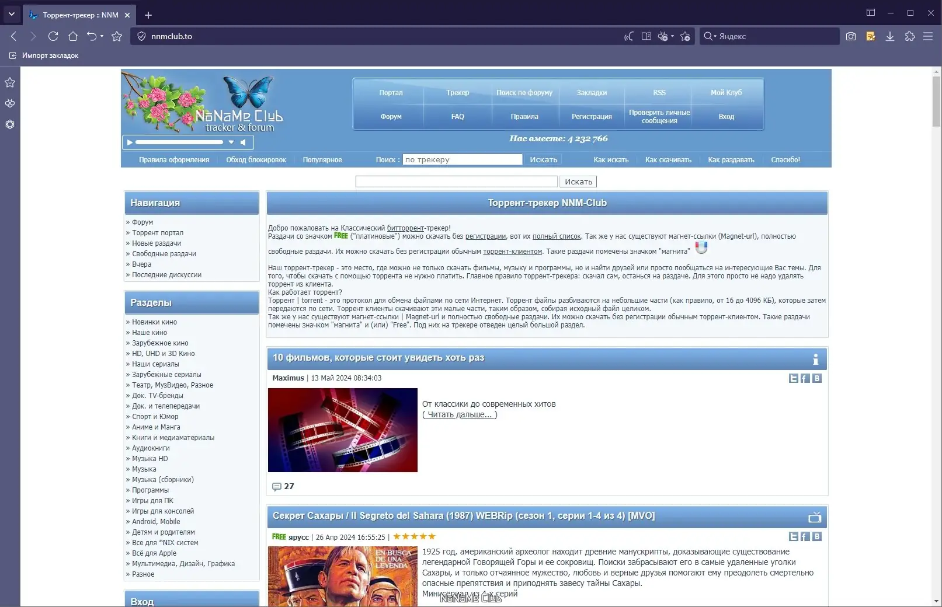This screenshot has width=942, height=607.
Task: Open the Читать дальше link
Action: 460,414
